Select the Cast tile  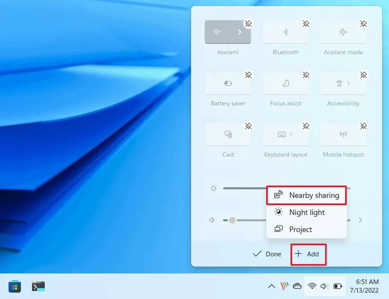(228, 134)
